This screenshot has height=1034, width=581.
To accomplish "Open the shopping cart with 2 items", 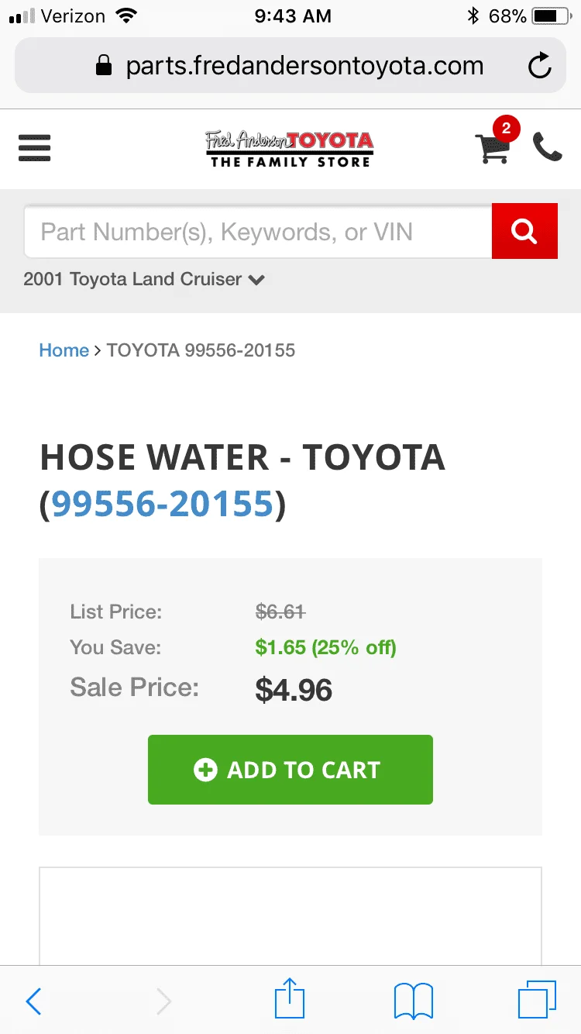I will click(x=493, y=146).
